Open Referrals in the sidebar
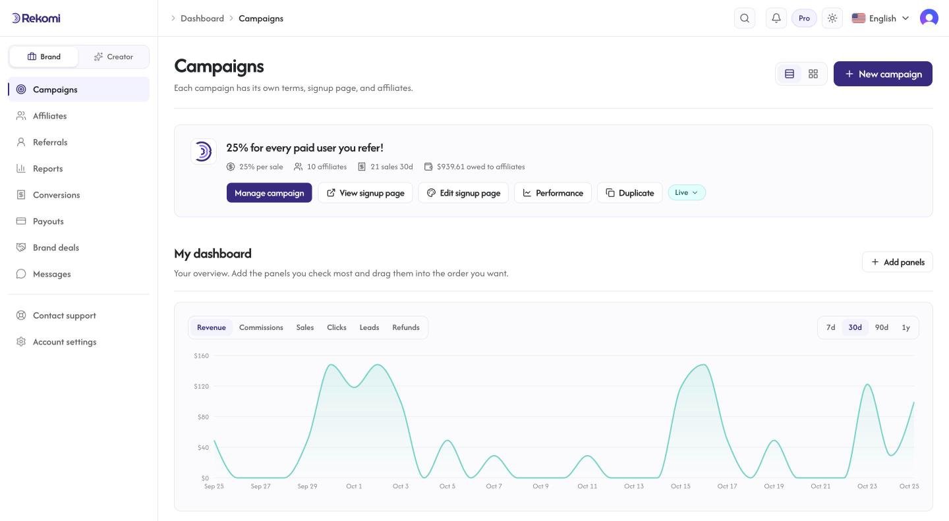Image resolution: width=949 pixels, height=521 pixels. (x=79, y=142)
